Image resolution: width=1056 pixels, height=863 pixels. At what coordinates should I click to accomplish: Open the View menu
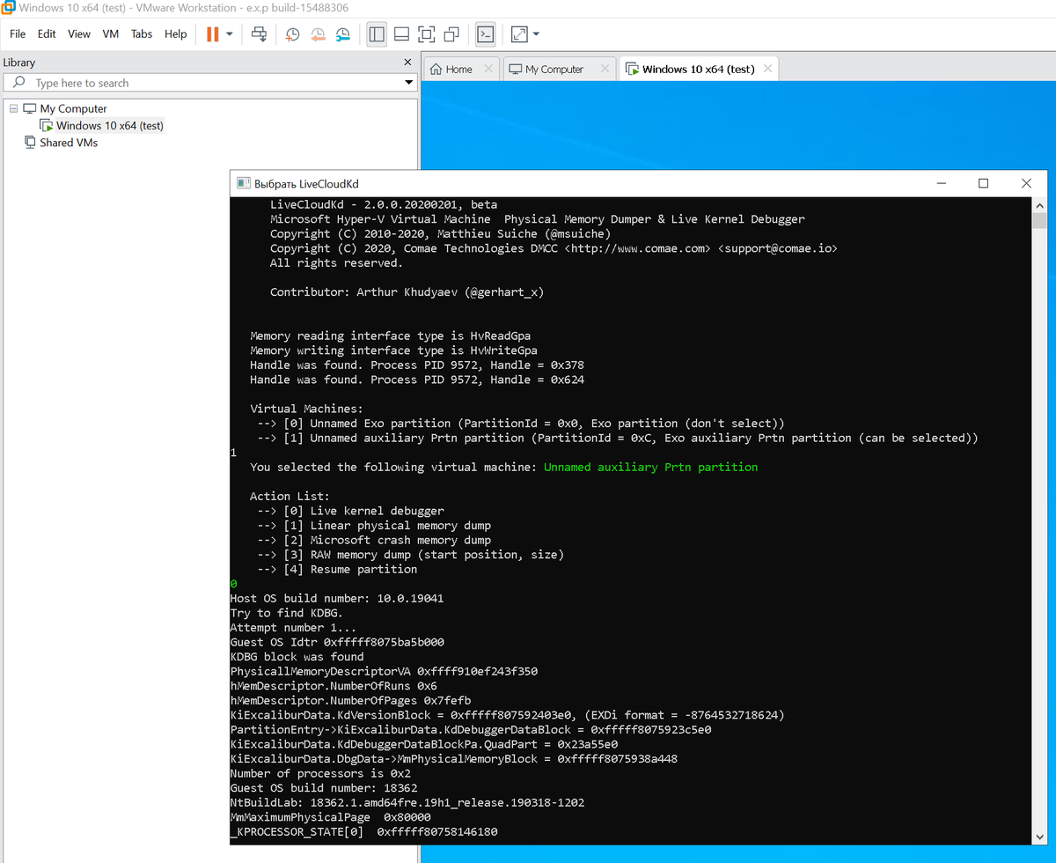point(79,34)
